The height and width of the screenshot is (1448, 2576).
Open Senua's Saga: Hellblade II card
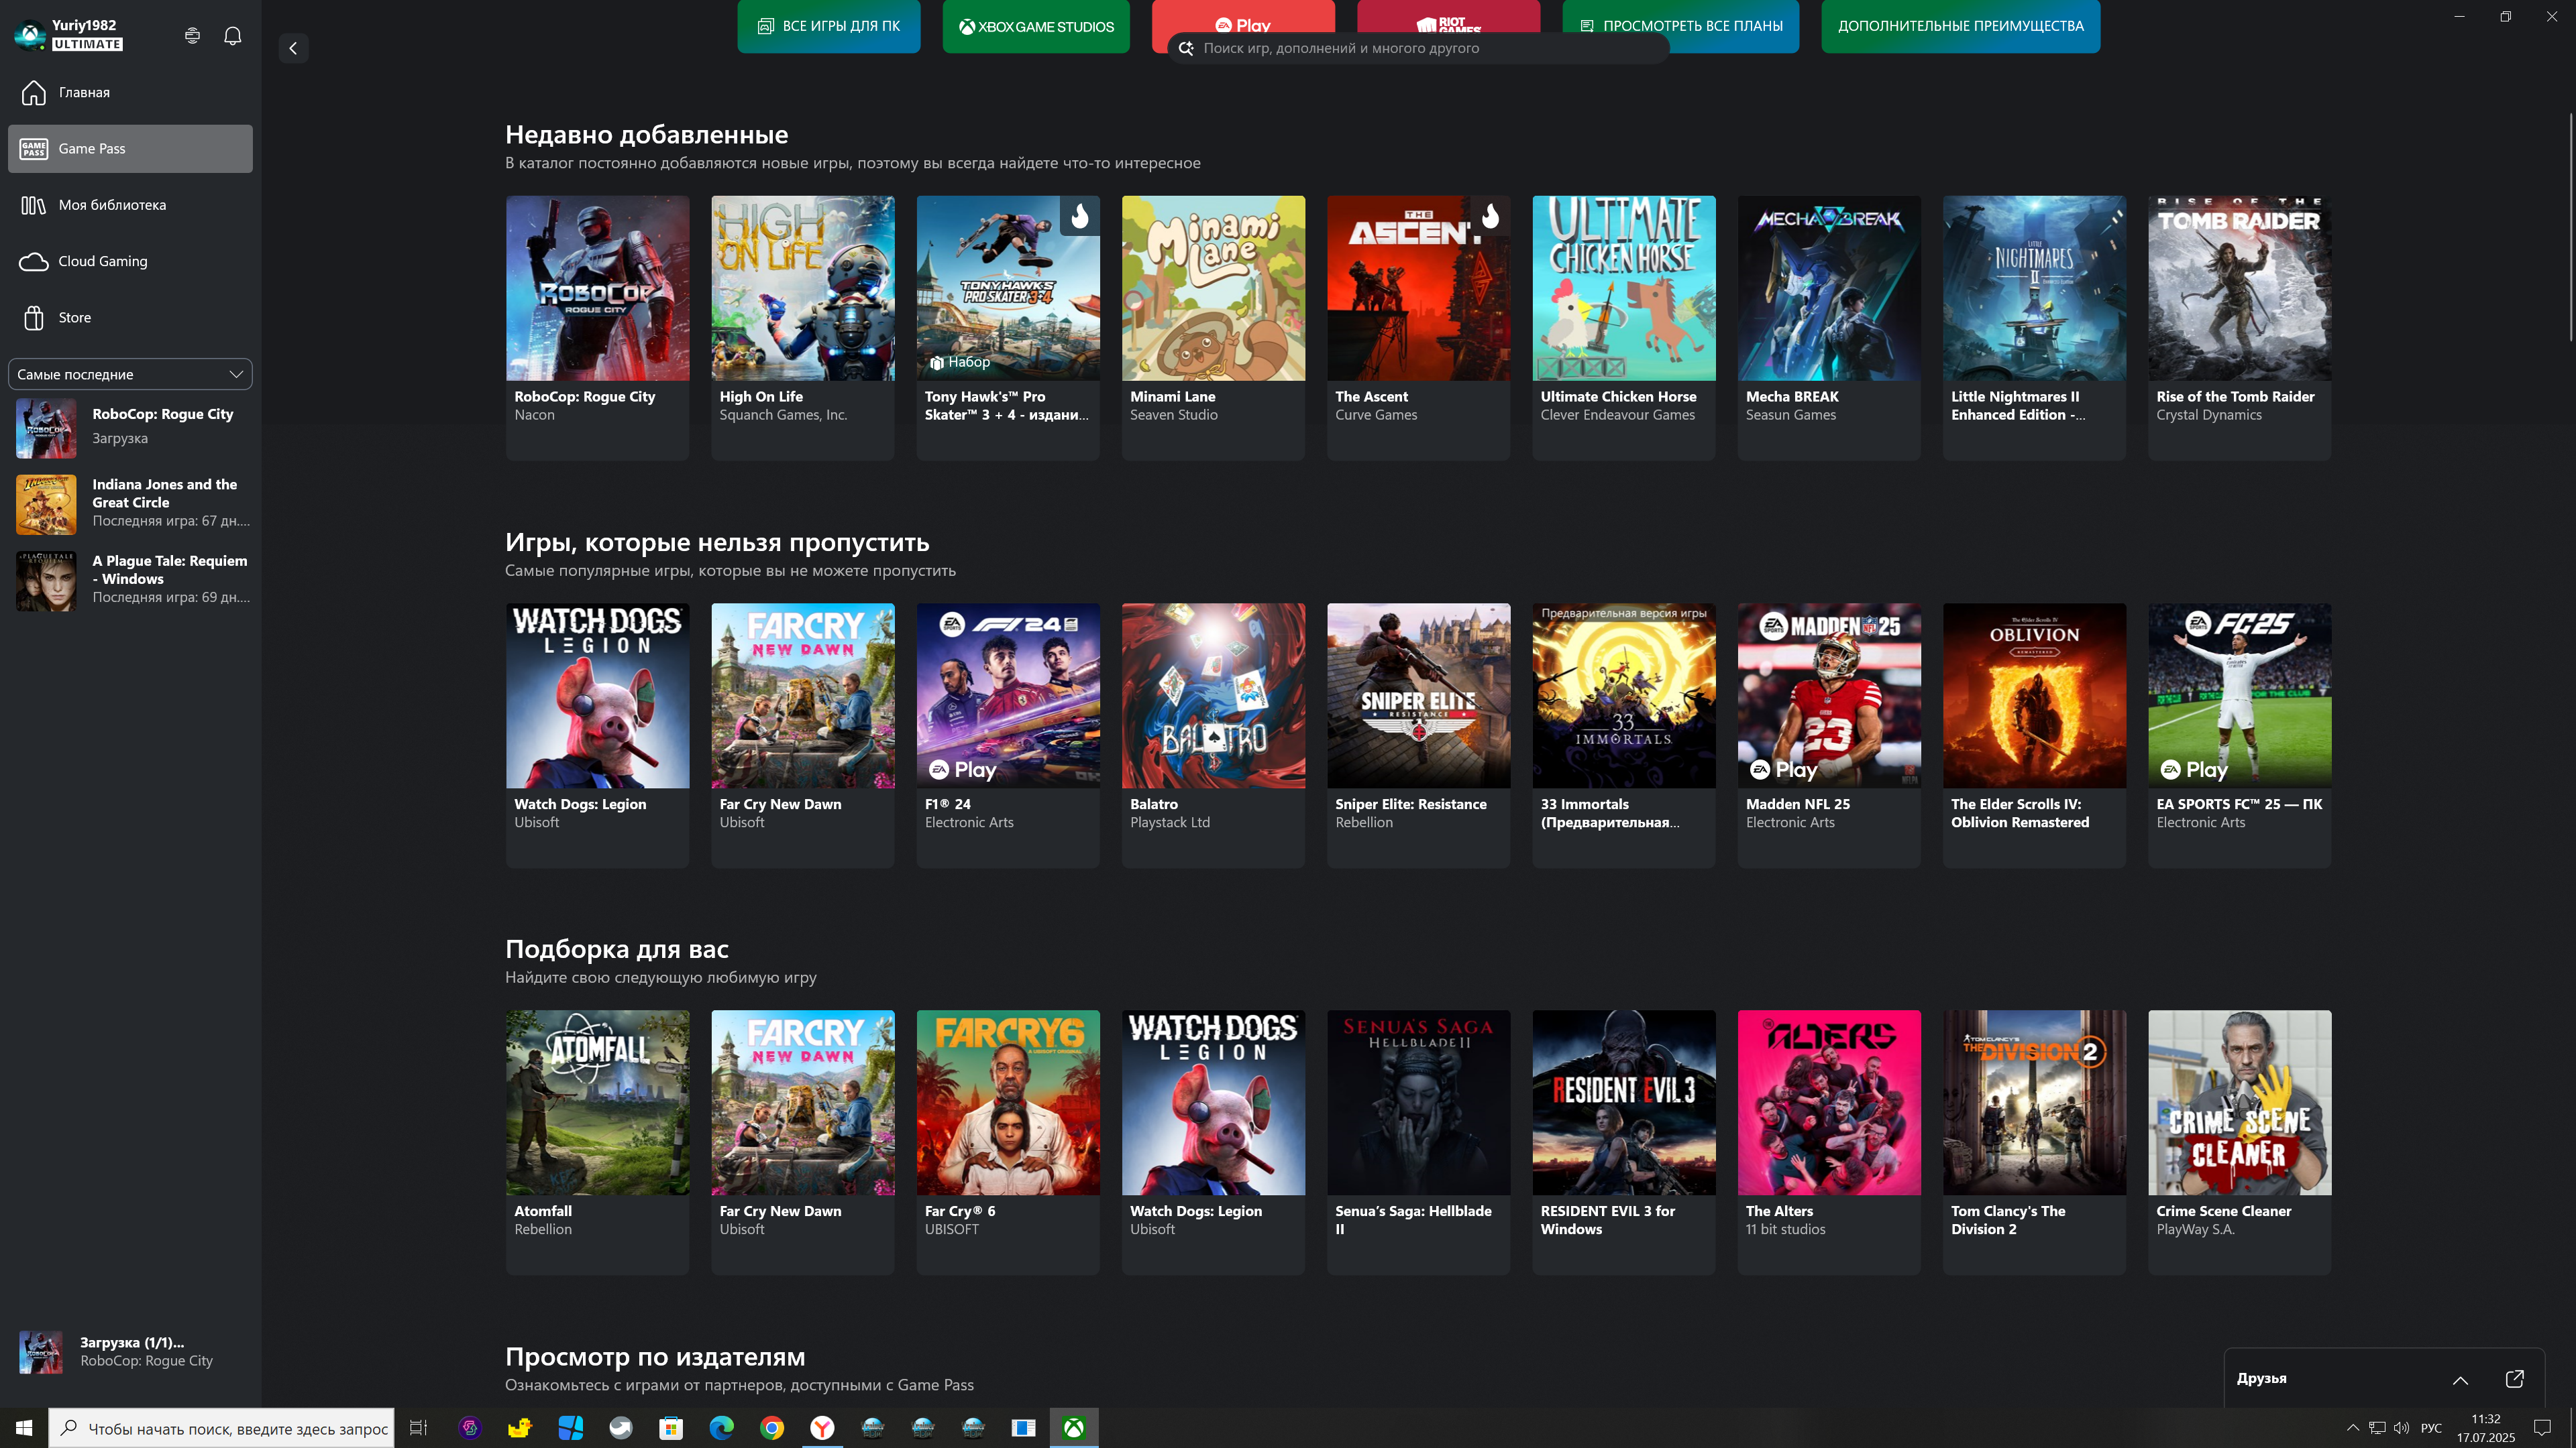click(x=1418, y=1142)
